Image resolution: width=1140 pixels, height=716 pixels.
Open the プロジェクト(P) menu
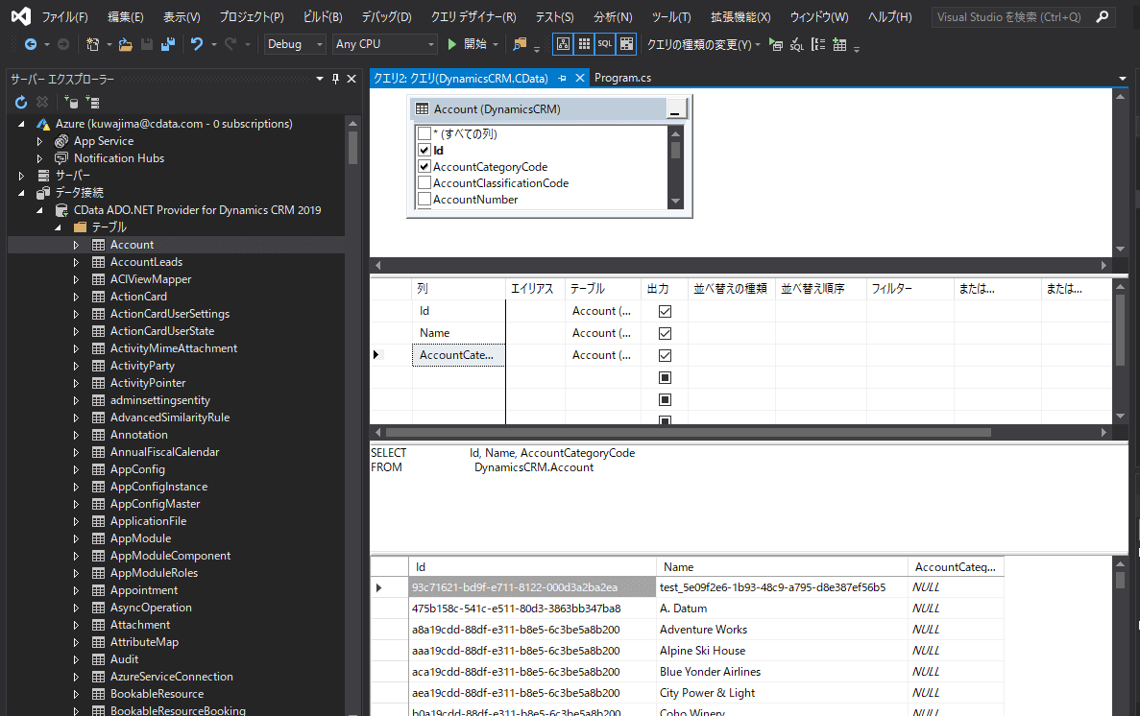pos(252,16)
